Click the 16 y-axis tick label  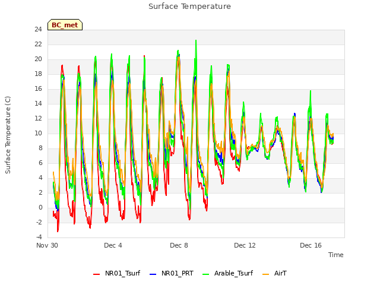[x=38, y=88]
